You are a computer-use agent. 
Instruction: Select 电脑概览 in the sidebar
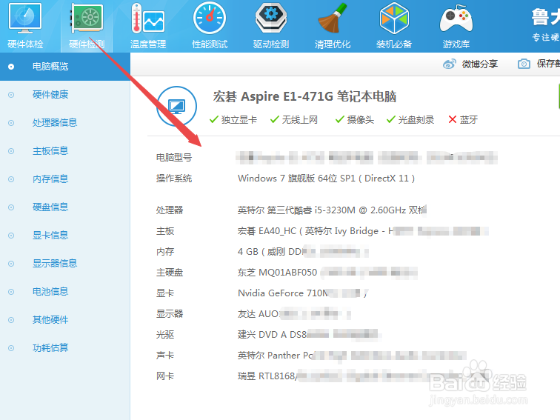coord(65,67)
